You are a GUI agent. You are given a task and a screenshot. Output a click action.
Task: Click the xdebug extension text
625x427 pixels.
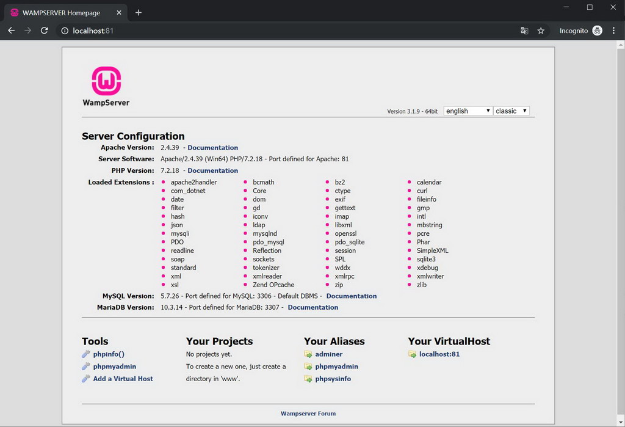[427, 268]
